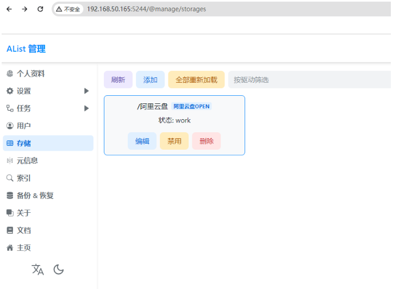Click the user avatar icon beside 用户

10,126
